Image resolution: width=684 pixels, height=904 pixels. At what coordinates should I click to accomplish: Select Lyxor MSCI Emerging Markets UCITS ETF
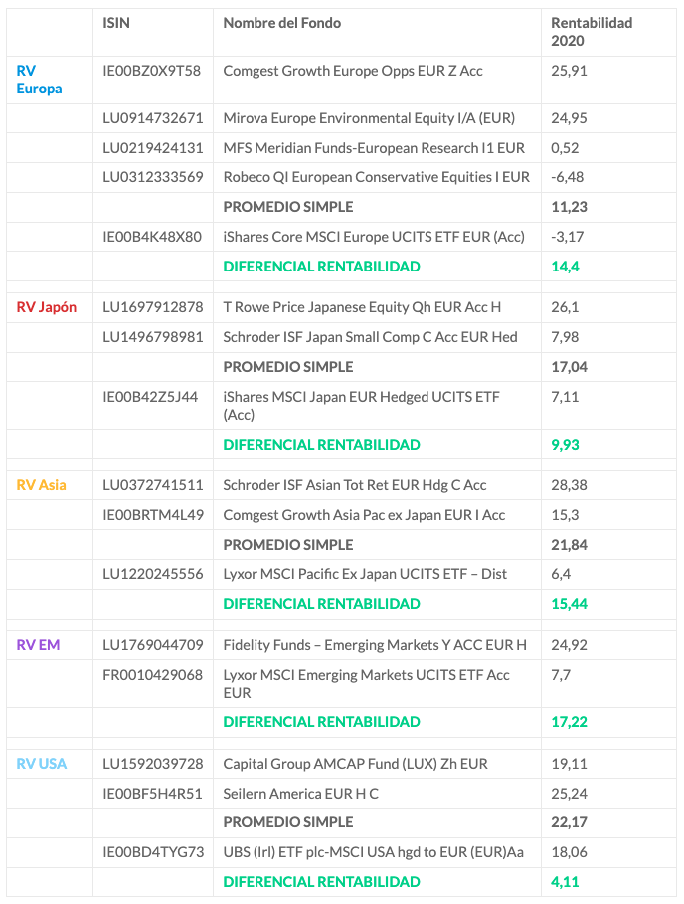366,684
